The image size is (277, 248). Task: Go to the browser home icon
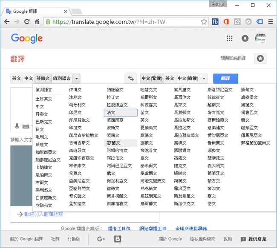pyautogui.click(x=37, y=22)
